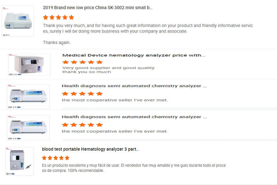Click the 'Very good supplier and good quality' review
277x185 pixels.
[x=108, y=68]
